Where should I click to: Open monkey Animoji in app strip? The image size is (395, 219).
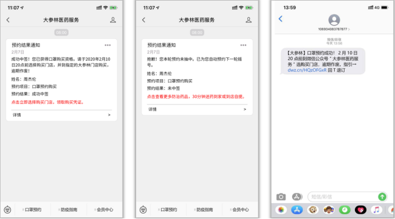[x=313, y=210]
